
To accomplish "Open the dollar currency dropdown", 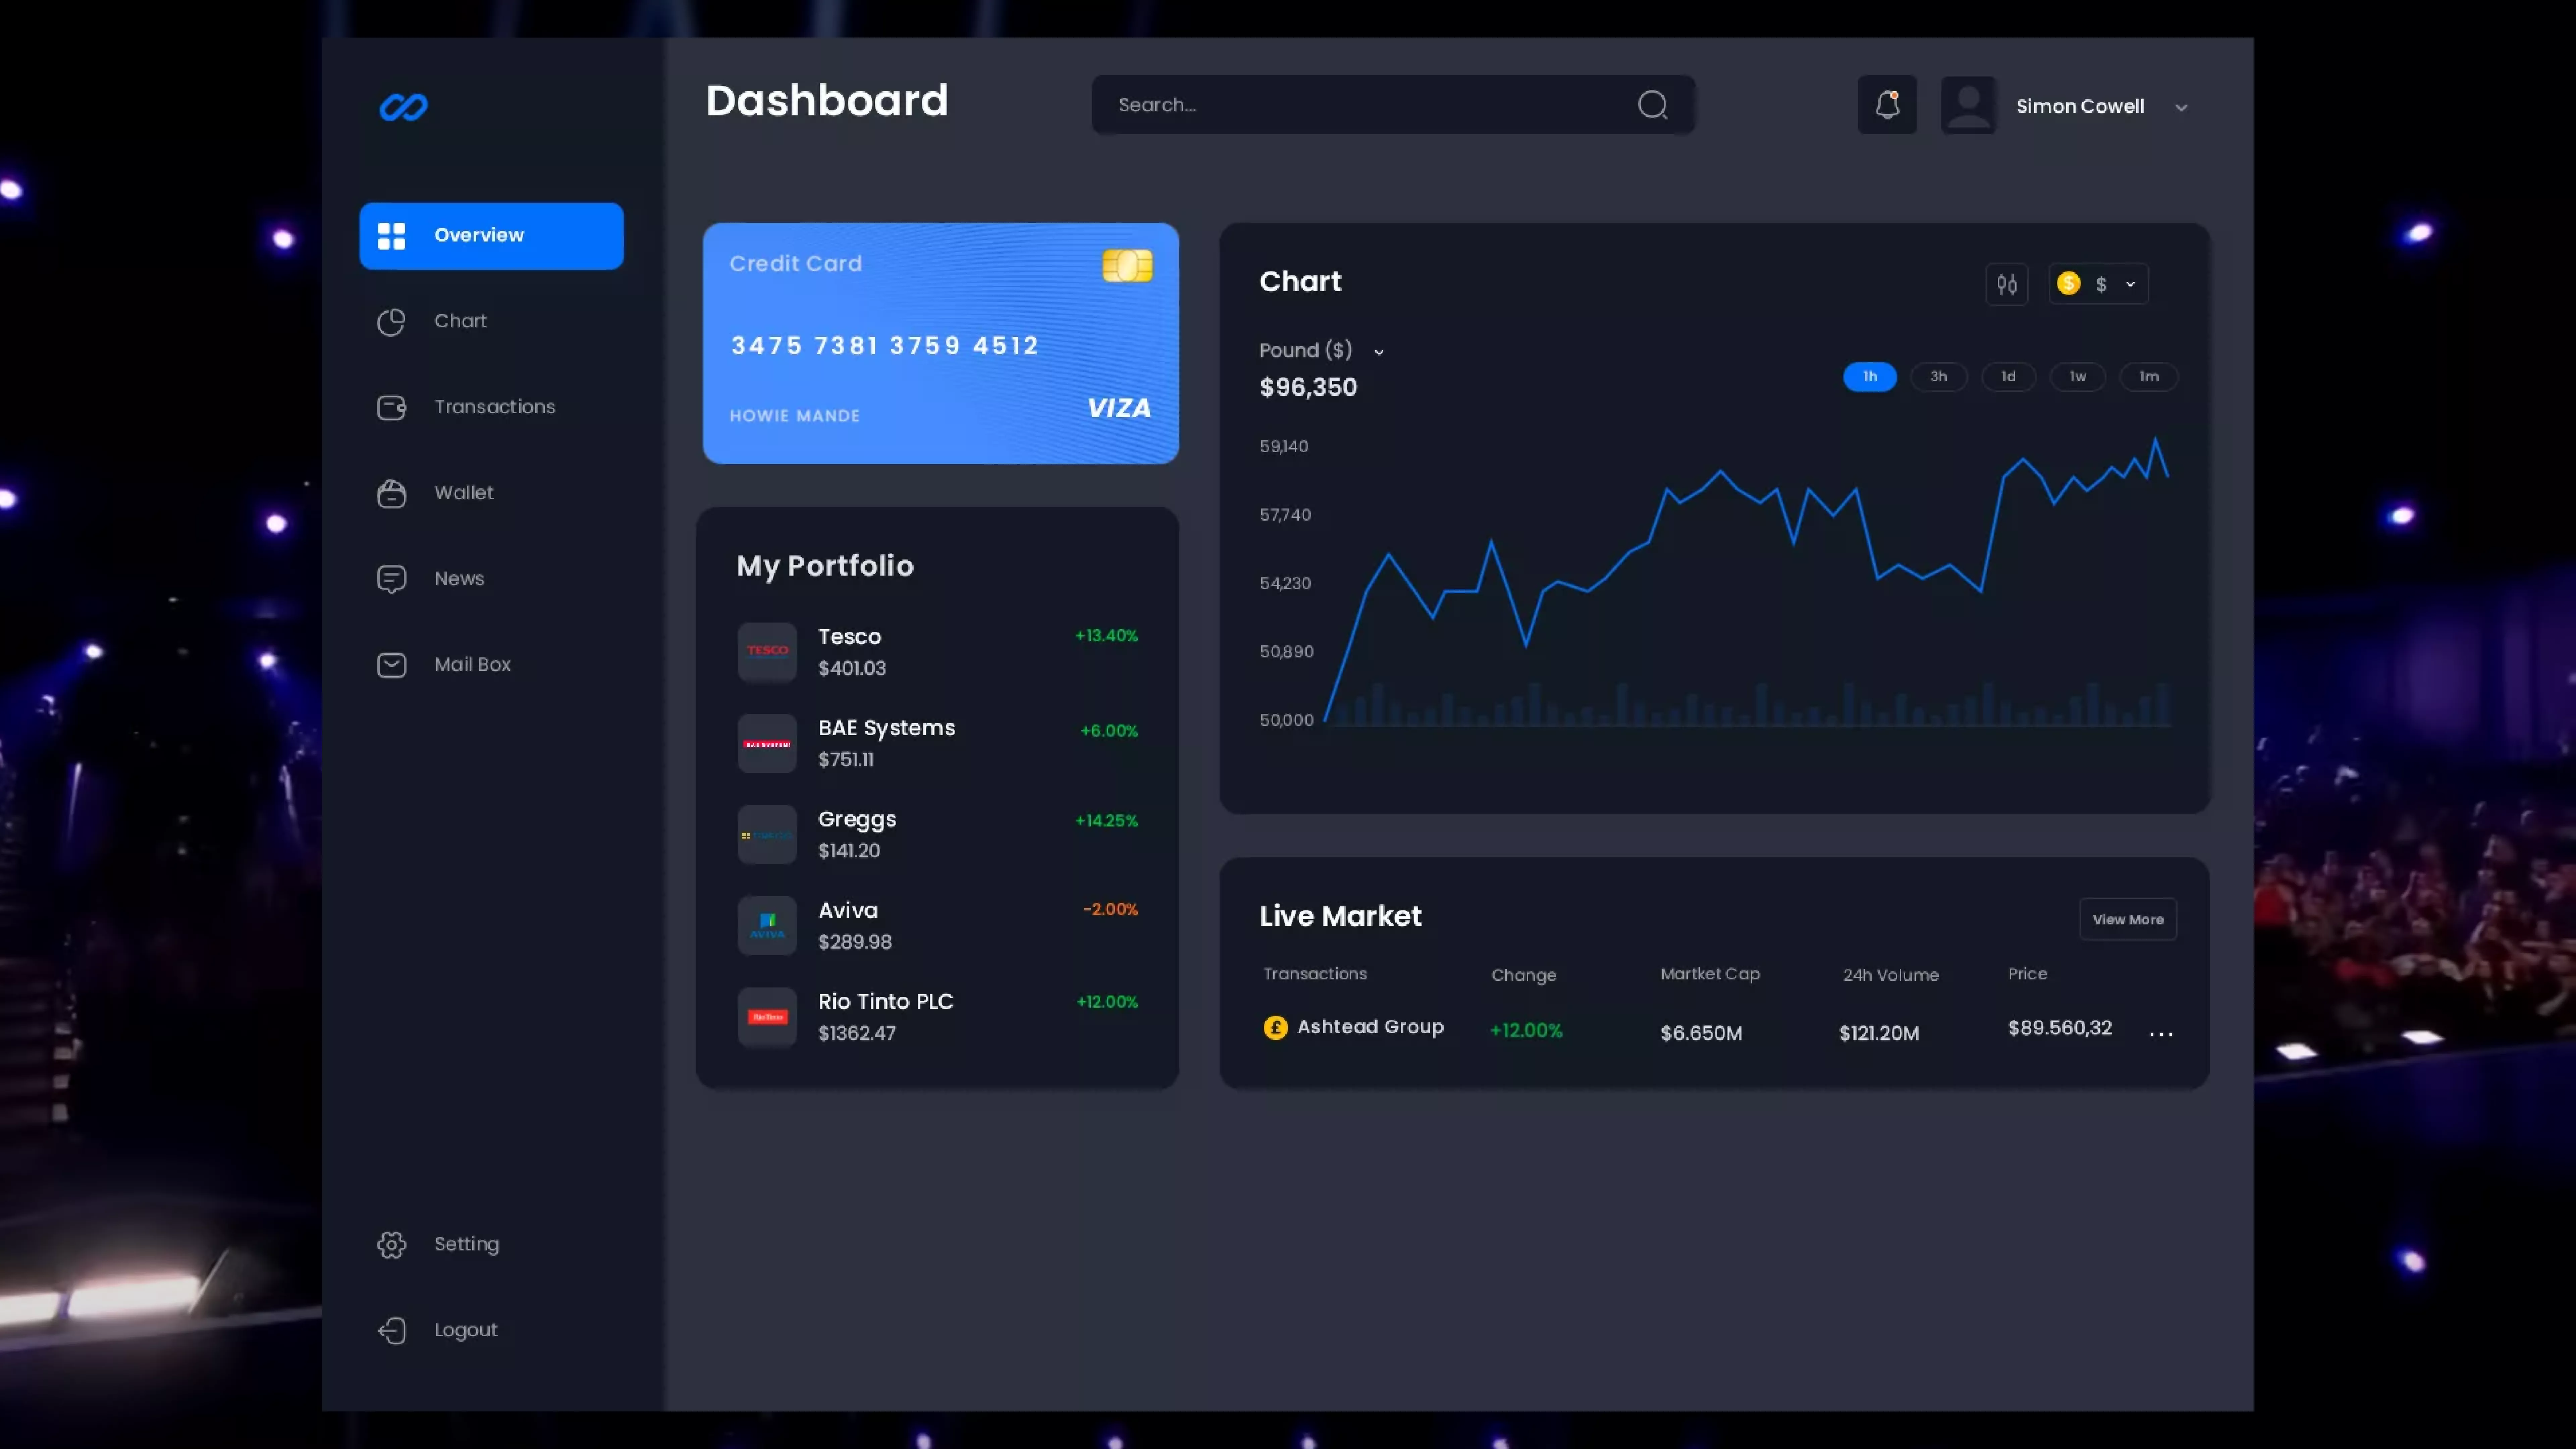I will coord(2098,284).
